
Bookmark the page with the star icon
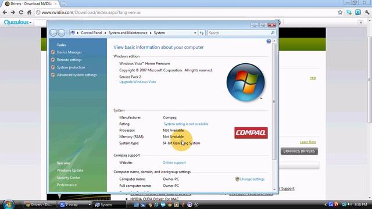(x=340, y=12)
